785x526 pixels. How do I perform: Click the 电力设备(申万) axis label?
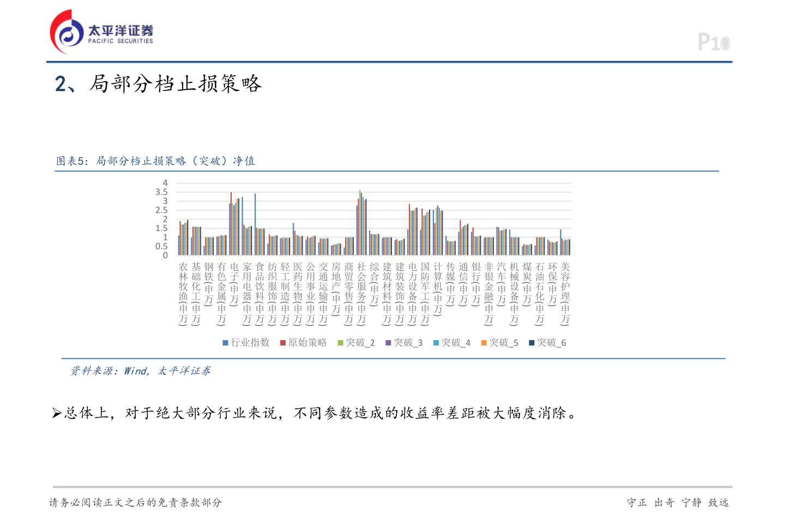413,294
